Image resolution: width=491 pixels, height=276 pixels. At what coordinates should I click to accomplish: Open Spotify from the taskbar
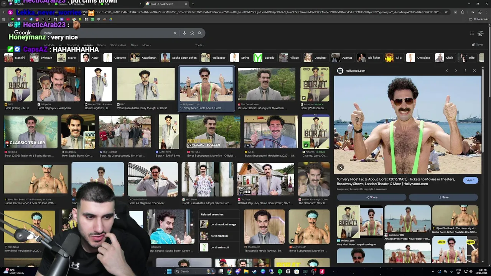click(x=280, y=271)
